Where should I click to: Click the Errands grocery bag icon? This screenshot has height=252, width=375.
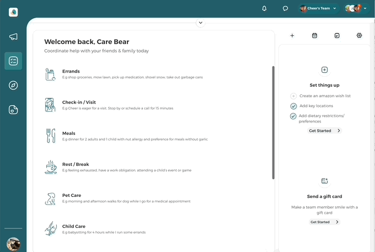50,74
